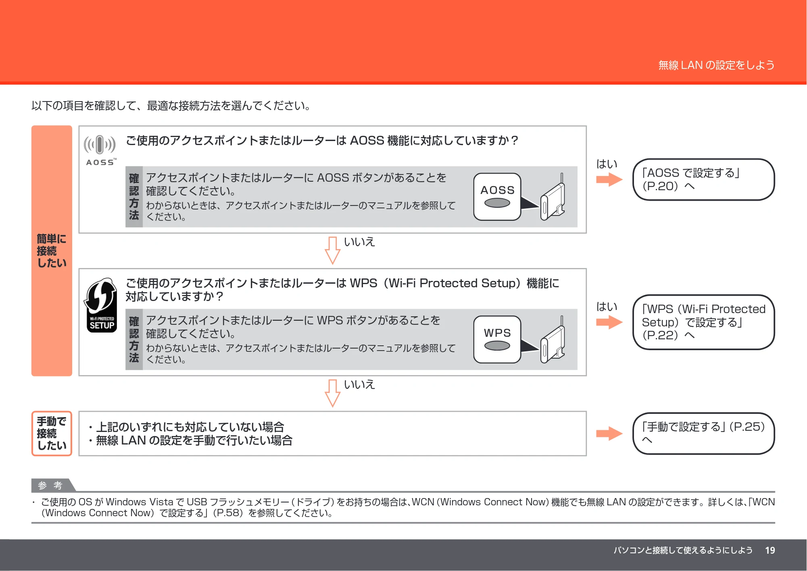Click the orange arrow beside manual setup box
Image resolution: width=807 pixels, height=571 pixels.
609,434
